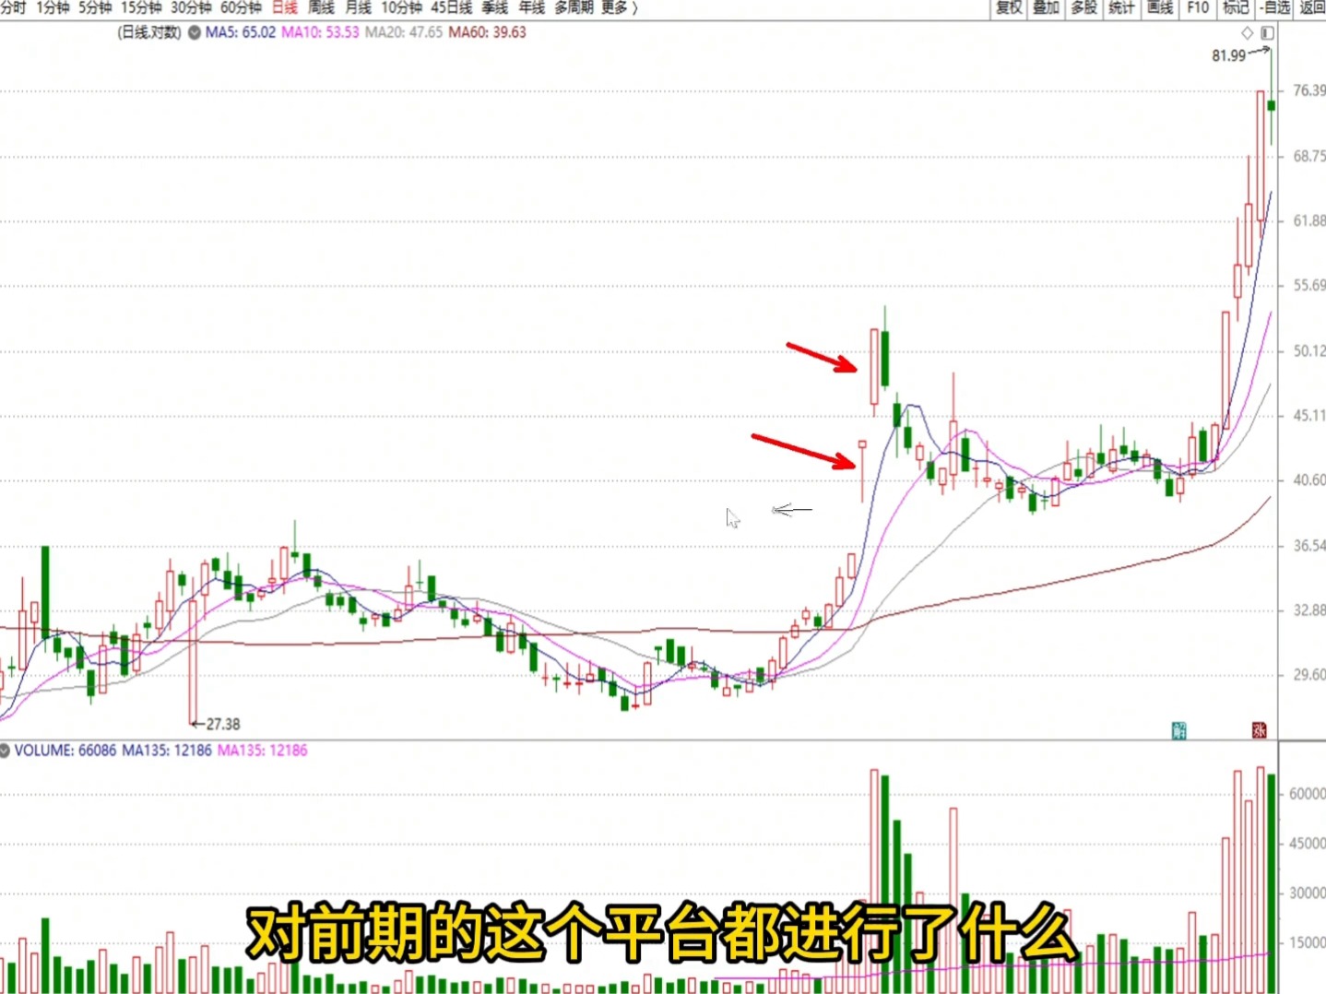Click the 40.60 price axis value
The height and width of the screenshot is (994, 1326).
[1309, 479]
